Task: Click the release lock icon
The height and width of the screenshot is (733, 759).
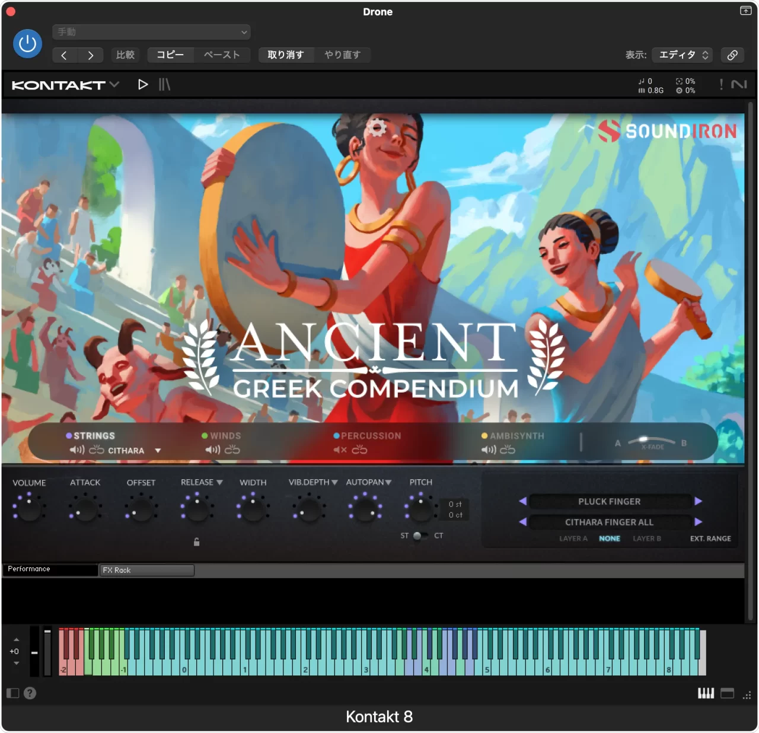Action: click(196, 541)
